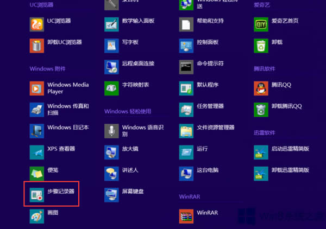Image resolution: width=326 pixels, height=229 pixels.
Task: Click the 启动迅雷精简版 text label
Action: pos(290,149)
